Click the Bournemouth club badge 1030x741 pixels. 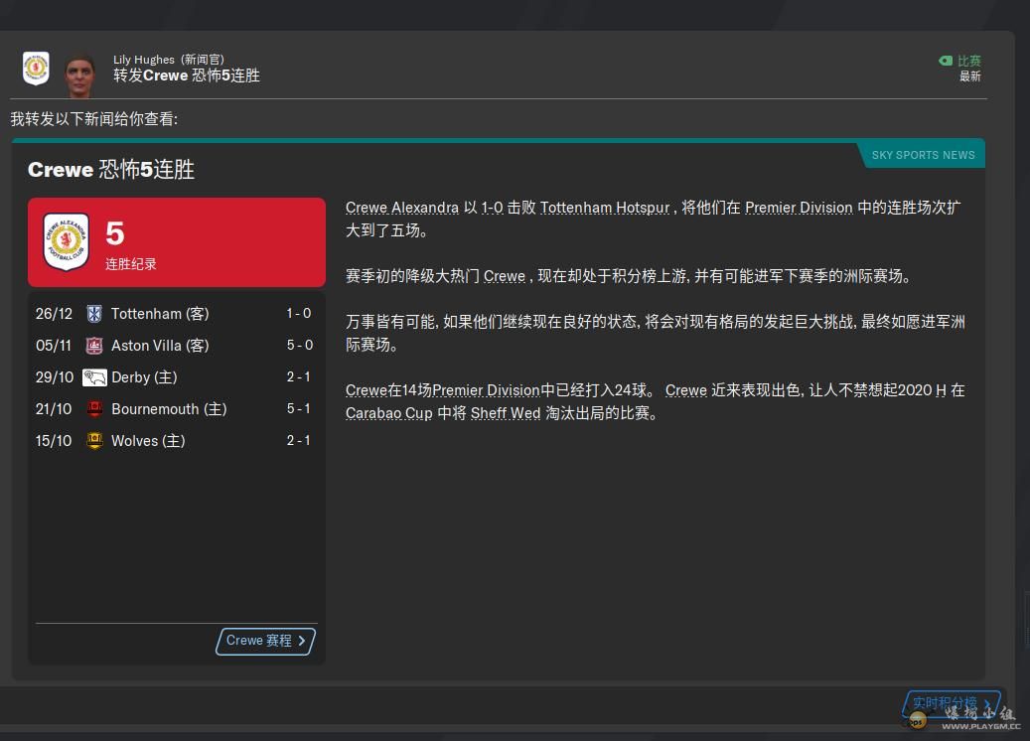pyautogui.click(x=94, y=408)
